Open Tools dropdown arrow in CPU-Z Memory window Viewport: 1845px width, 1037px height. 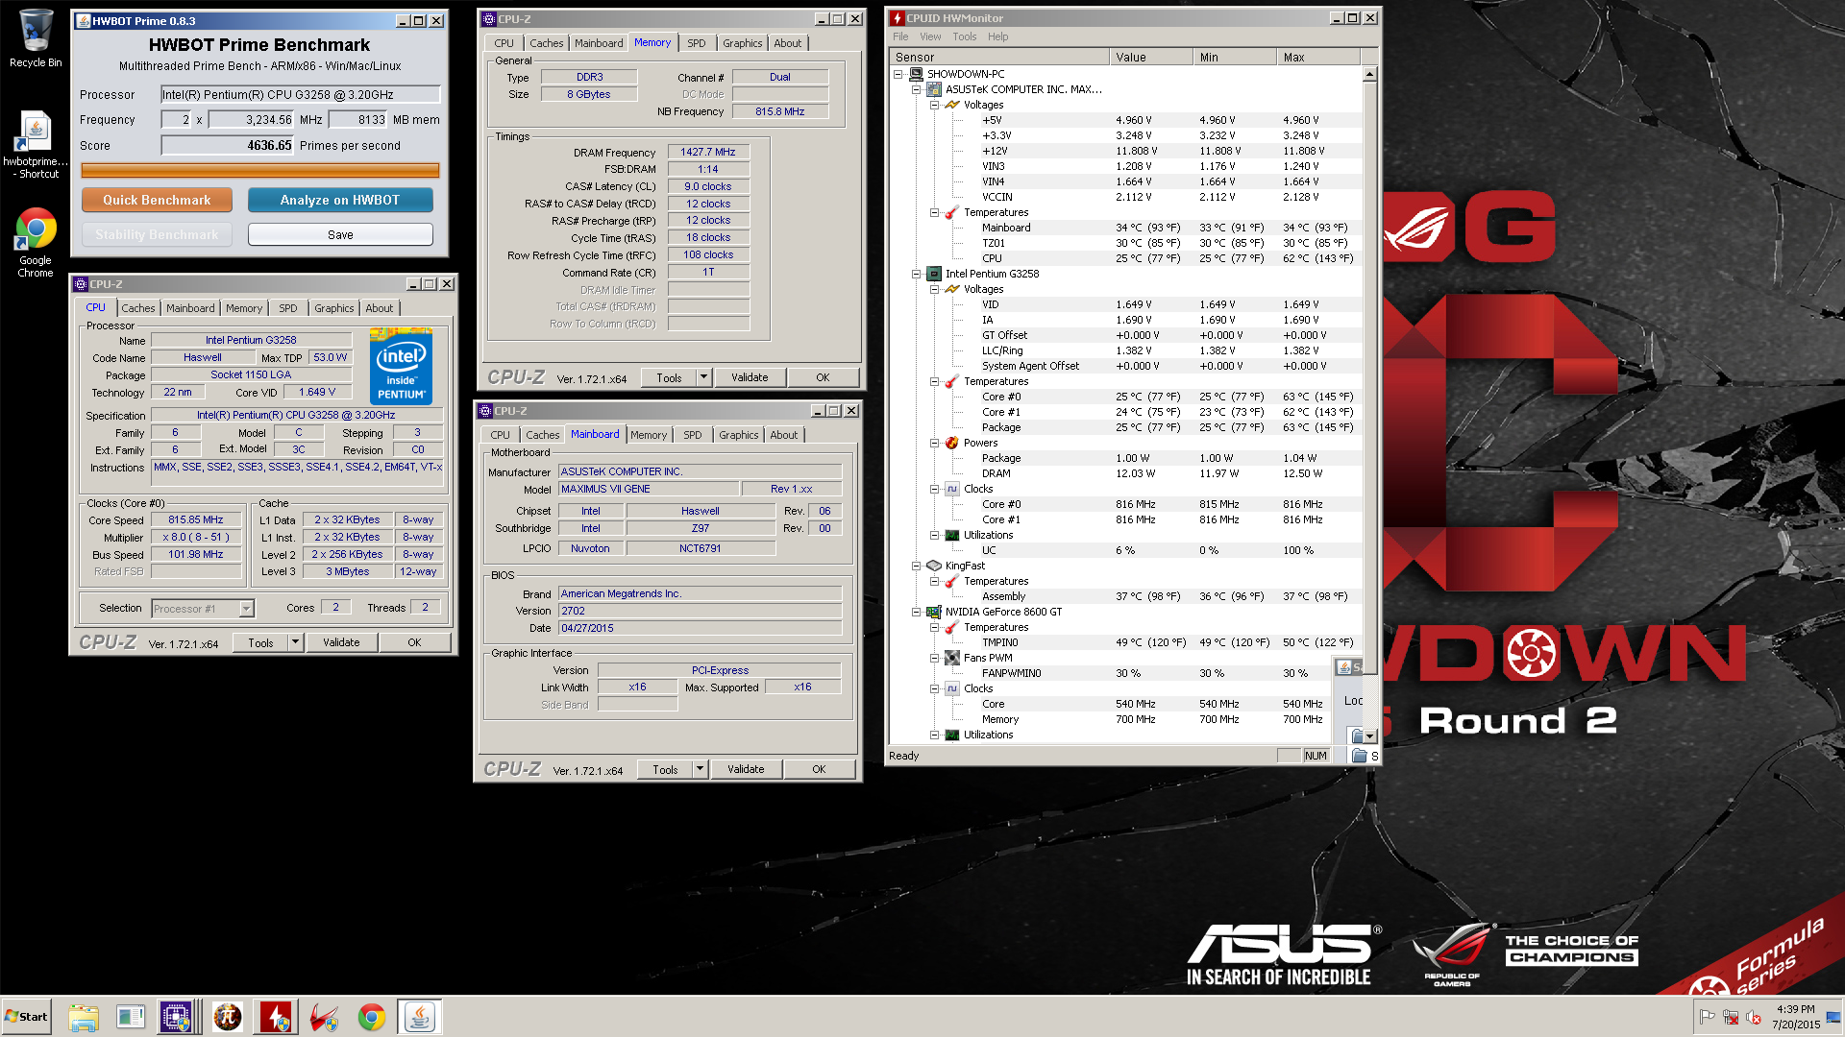pyautogui.click(x=703, y=377)
